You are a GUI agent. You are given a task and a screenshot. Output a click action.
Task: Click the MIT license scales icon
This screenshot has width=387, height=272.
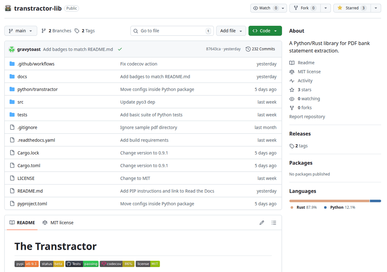point(292,71)
